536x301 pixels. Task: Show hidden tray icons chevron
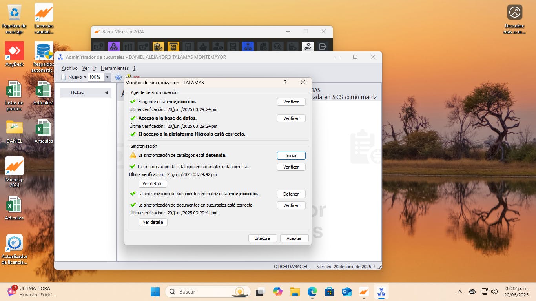pos(460,292)
